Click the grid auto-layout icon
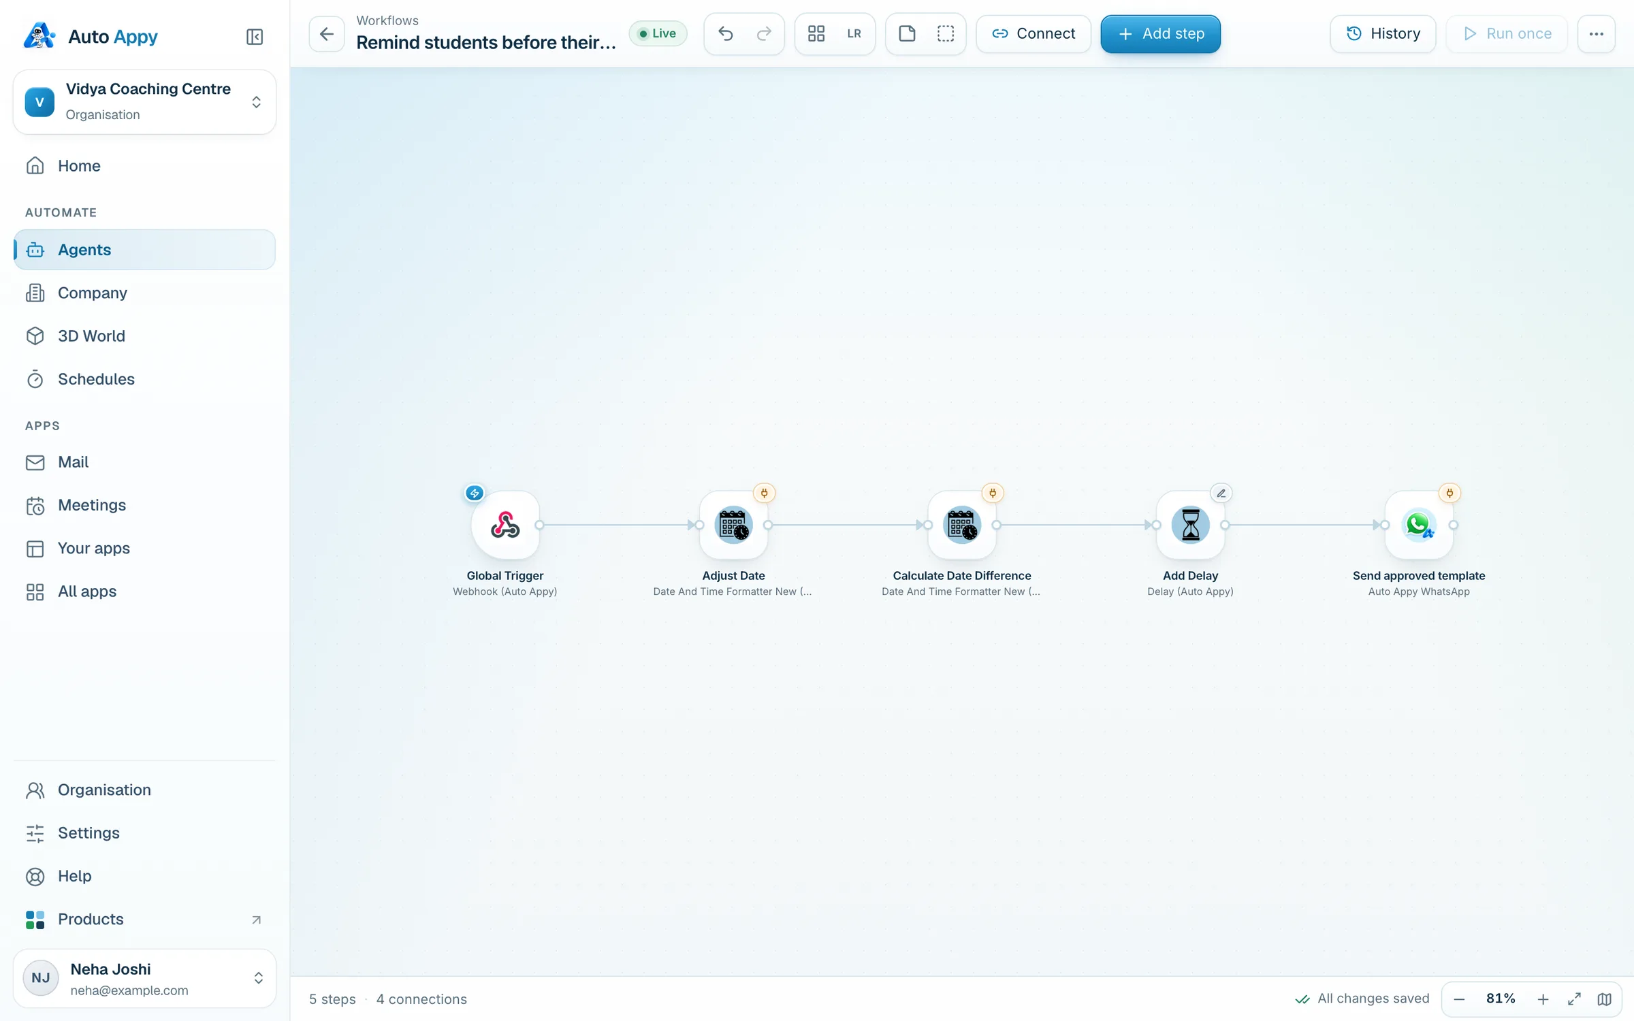 pos(816,34)
